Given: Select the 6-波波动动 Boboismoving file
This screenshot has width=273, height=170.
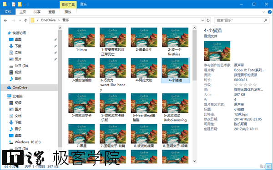Looking at the screenshot, I should click(x=175, y=107).
